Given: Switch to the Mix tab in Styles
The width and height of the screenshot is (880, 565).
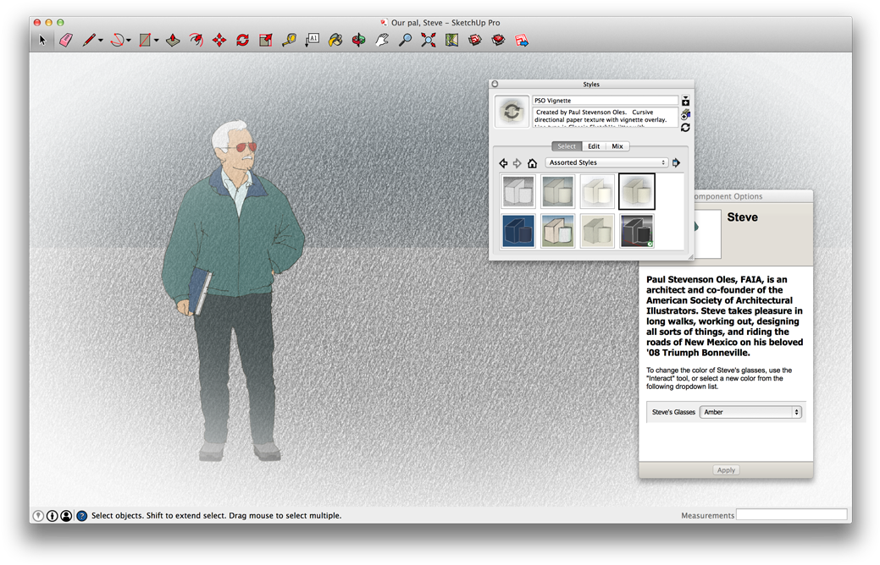Looking at the screenshot, I should pyautogui.click(x=617, y=146).
